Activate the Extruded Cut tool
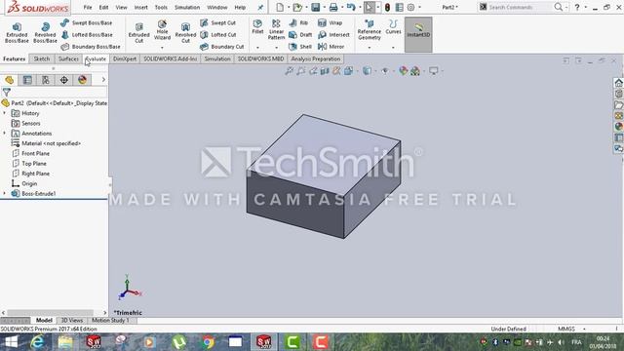624x351 pixels. 138,32
